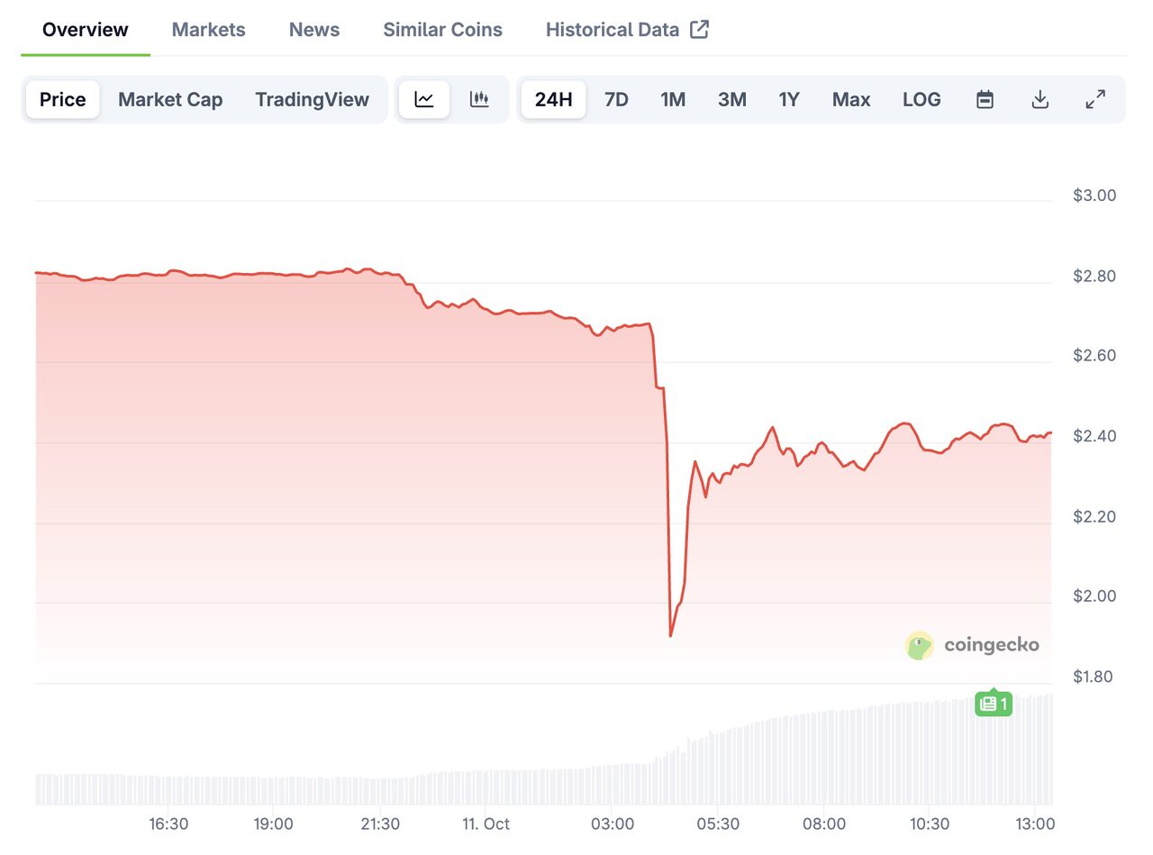Open the calendar date range picker
The height and width of the screenshot is (855, 1153).
coord(985,99)
